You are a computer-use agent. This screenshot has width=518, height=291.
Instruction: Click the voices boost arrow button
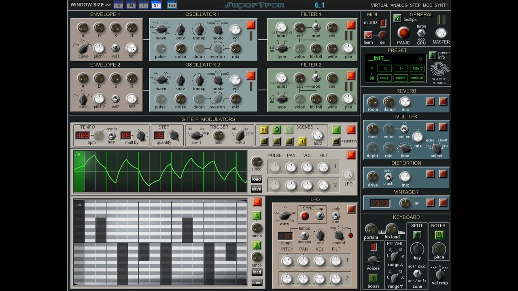point(373,278)
